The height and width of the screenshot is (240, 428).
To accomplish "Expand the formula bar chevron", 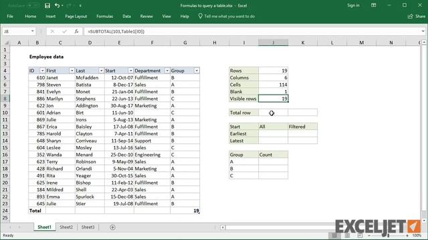I will pos(423,31).
